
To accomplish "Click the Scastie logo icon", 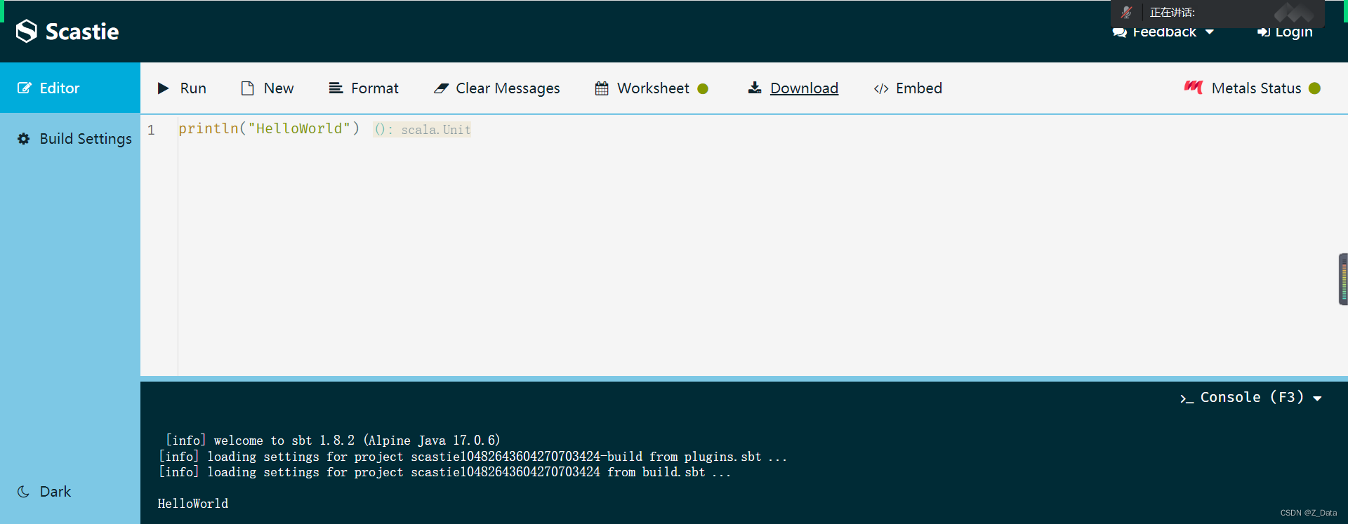I will 26,31.
